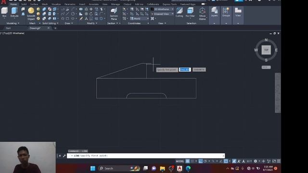Open the Section Plane tool
The width and height of the screenshot is (308, 173).
pyautogui.click(x=114, y=14)
